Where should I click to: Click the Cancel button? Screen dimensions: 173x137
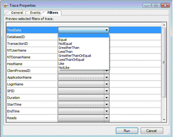click(x=152, y=131)
